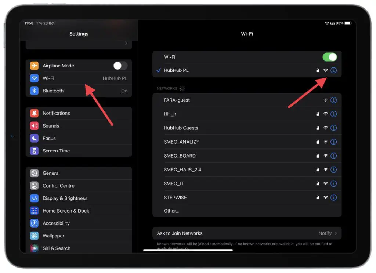Open info for SMEO_ANALIZY network
Image resolution: width=376 pixels, height=273 pixels.
pos(333,142)
